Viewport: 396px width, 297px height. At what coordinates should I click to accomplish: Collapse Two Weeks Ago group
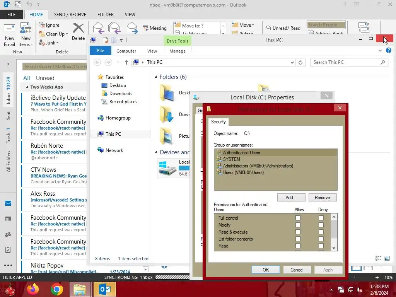(x=27, y=87)
